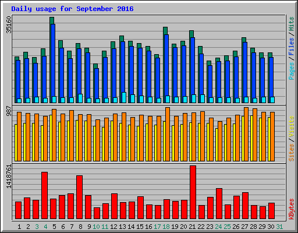Image resolution: width=298 pixels, height=233 pixels.
Task: Click the orange sites bar for day 18
Action: (x=168, y=134)
